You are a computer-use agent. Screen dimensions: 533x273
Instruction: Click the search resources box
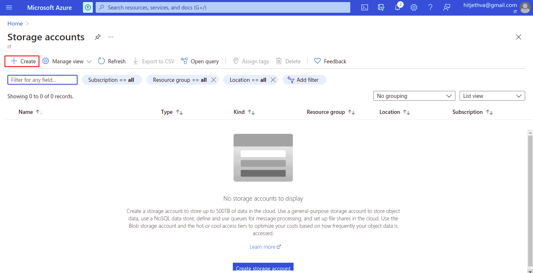coord(223,7)
